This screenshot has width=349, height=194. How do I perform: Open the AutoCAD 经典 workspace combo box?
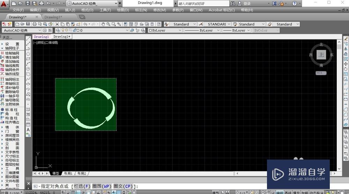coord(22,30)
